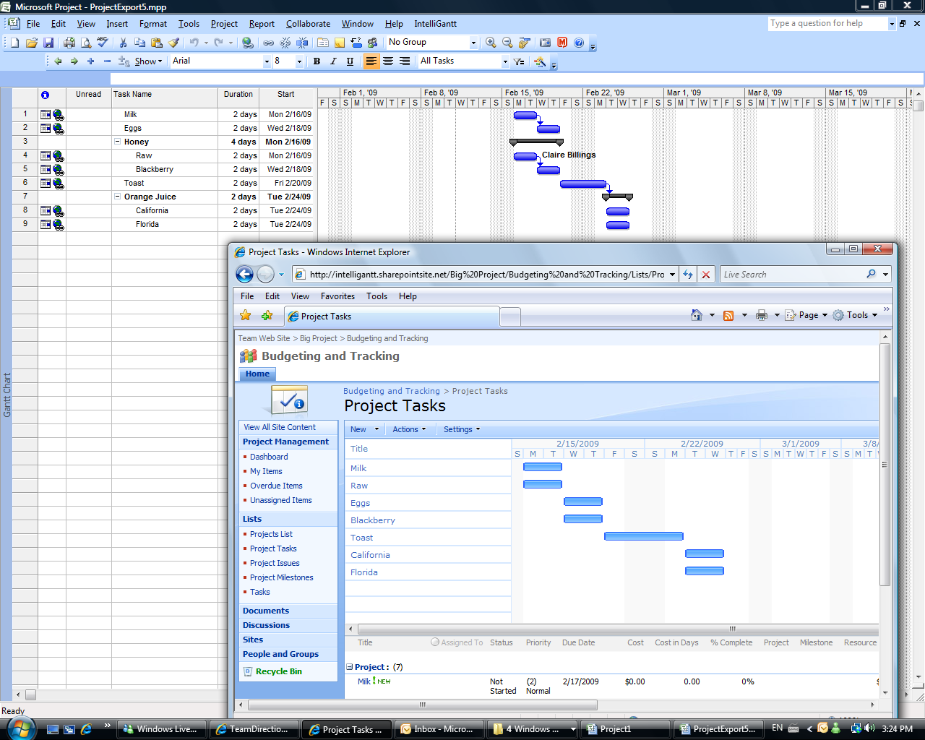925x740 pixels.
Task: Click the Link Tasks chain icon
Action: 269,43
